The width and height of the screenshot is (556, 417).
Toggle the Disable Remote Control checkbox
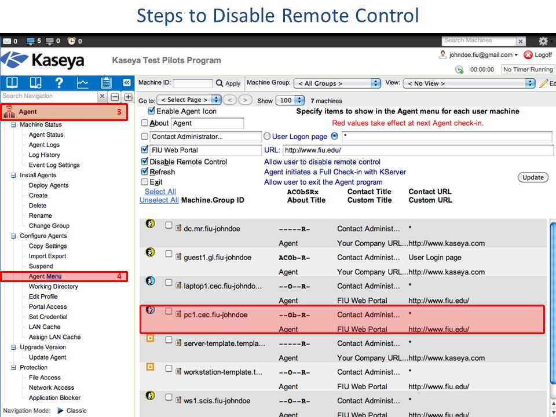coord(144,162)
